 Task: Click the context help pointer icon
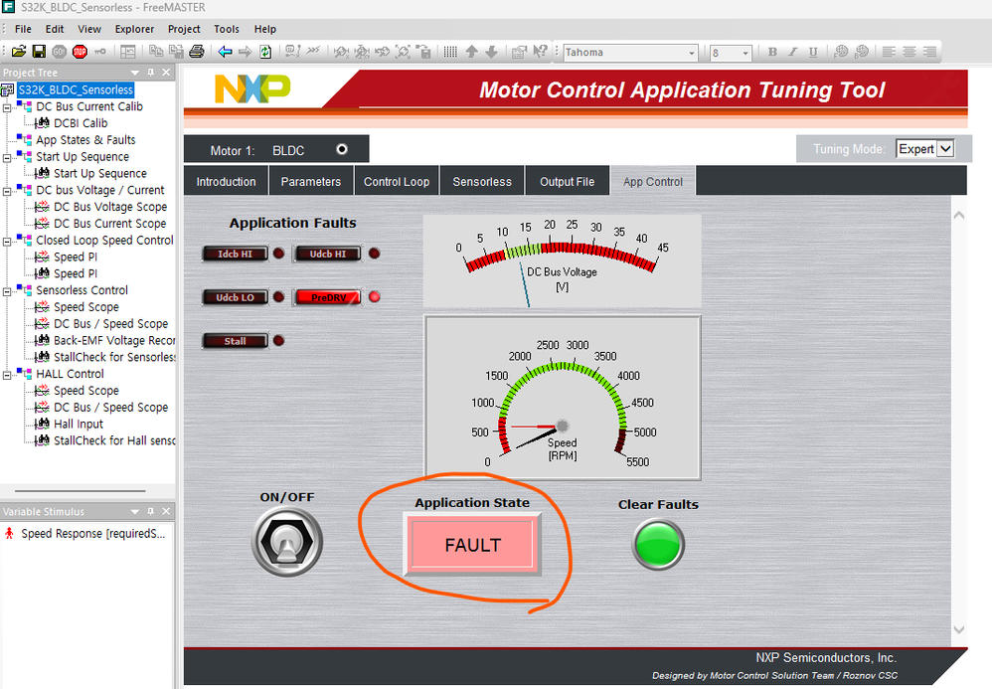coord(540,52)
